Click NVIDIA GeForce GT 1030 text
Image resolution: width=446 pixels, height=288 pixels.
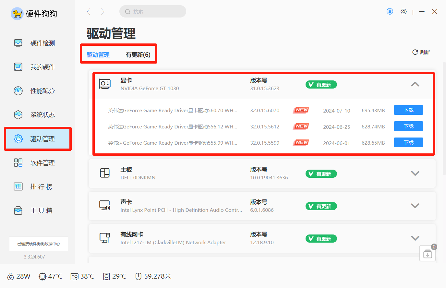[150, 89]
